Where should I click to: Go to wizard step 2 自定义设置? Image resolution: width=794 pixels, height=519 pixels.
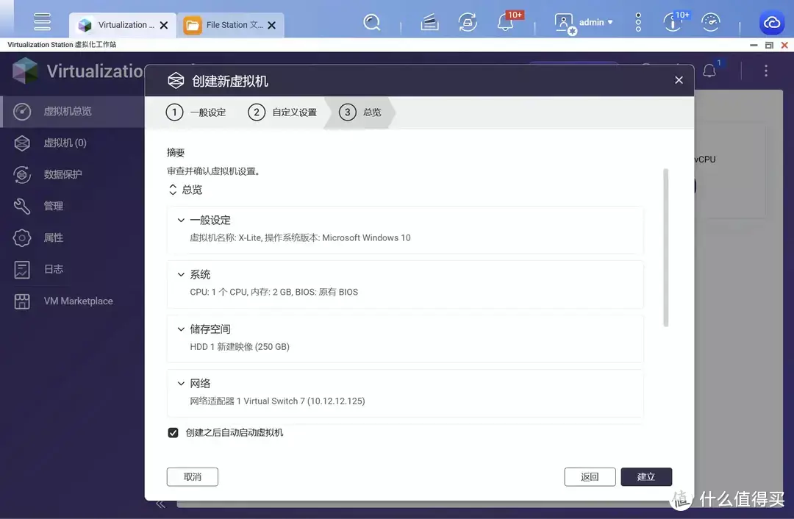click(x=282, y=112)
